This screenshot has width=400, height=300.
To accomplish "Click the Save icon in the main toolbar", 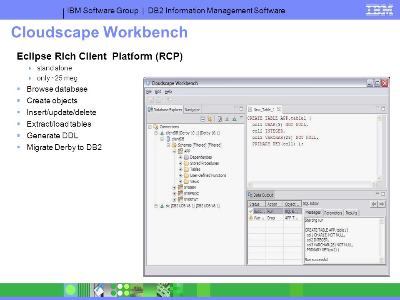I will click(x=151, y=100).
